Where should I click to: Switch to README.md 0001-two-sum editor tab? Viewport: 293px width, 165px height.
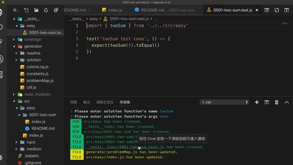click(165, 10)
